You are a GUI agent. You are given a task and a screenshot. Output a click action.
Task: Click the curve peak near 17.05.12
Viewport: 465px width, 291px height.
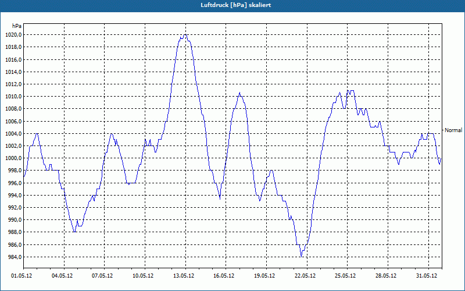[239, 93]
